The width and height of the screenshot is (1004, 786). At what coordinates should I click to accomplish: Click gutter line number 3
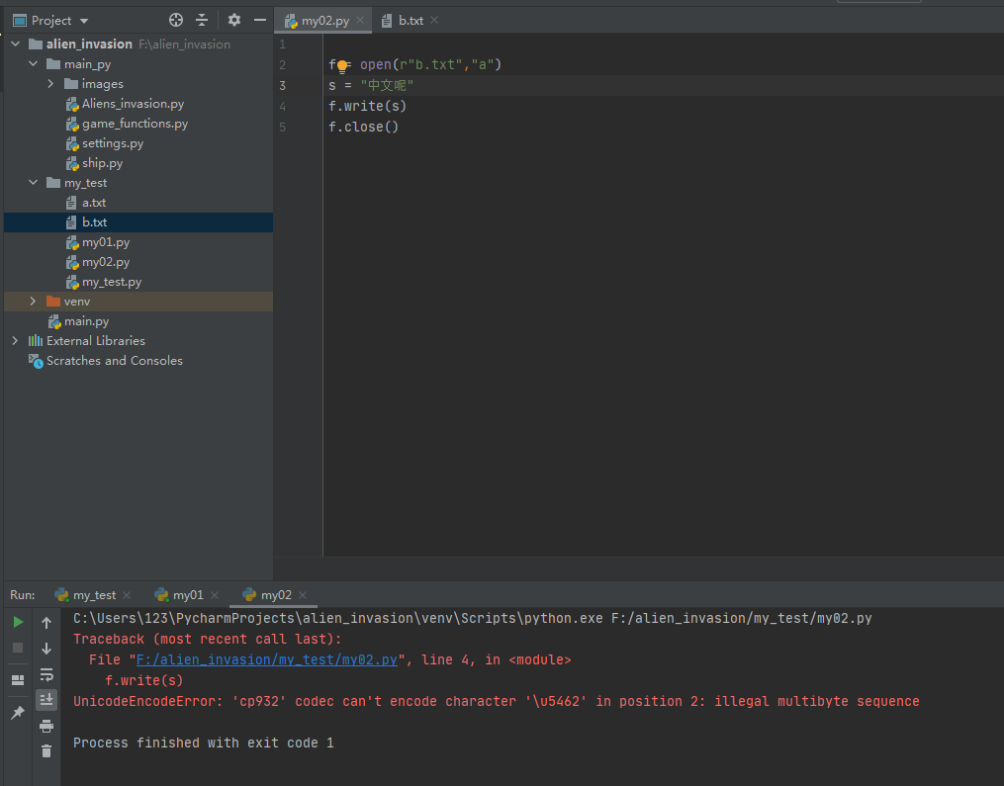[x=282, y=86]
